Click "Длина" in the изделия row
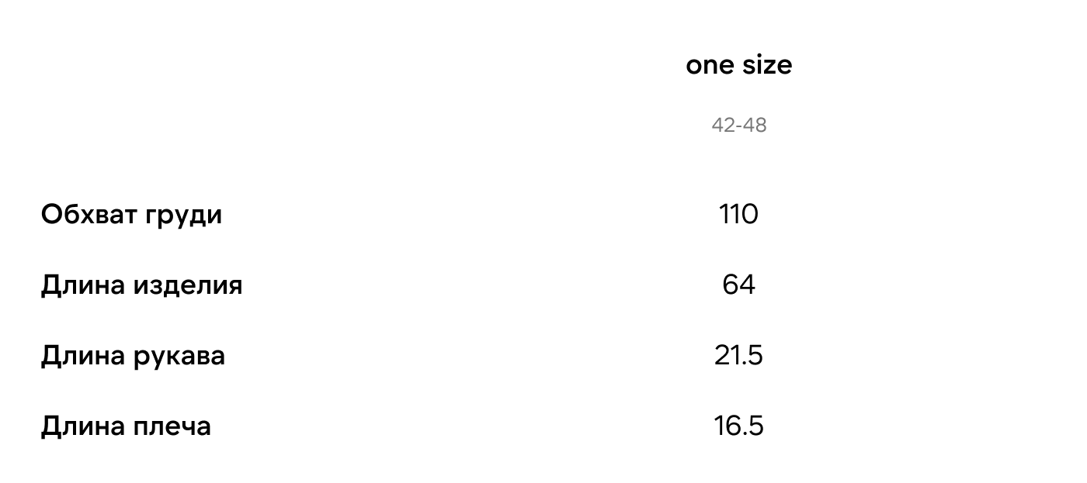 (x=82, y=286)
